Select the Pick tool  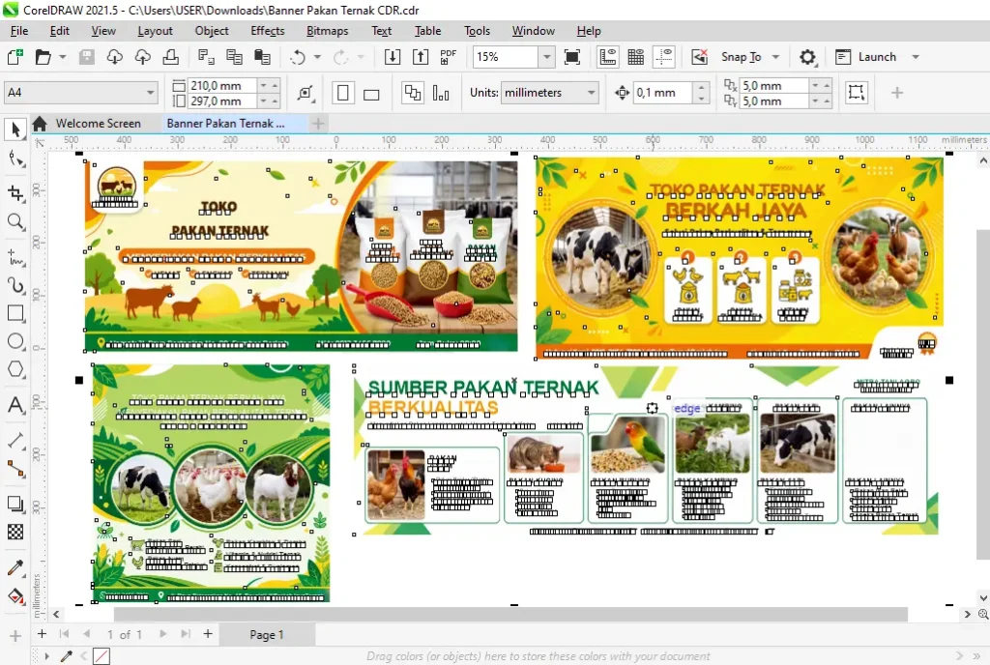pyautogui.click(x=15, y=129)
